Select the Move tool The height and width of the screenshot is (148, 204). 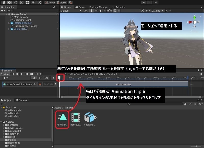pos(10,2)
